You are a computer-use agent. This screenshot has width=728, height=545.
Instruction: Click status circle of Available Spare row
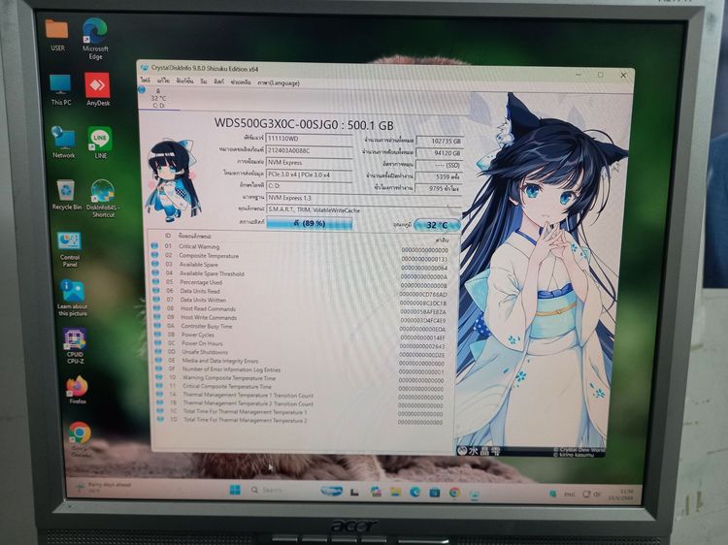[x=155, y=264]
